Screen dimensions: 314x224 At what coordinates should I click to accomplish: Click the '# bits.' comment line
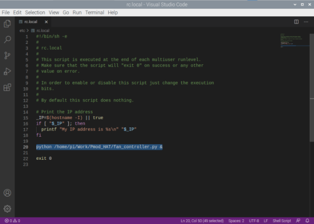pos(45,89)
